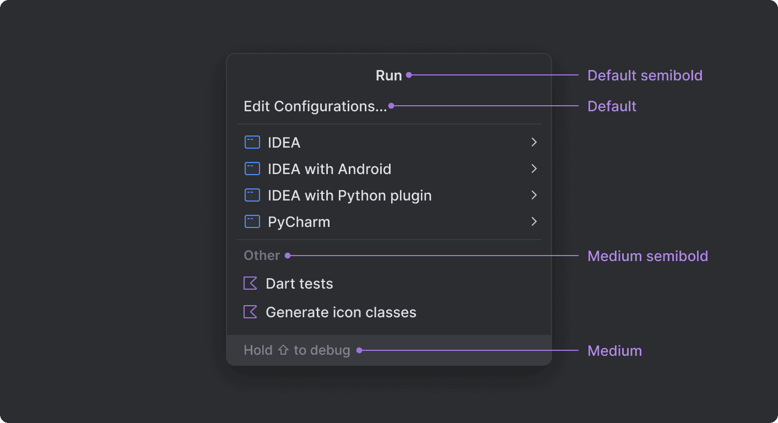Click the Default semibold annotation label
The image size is (778, 423).
tap(645, 75)
